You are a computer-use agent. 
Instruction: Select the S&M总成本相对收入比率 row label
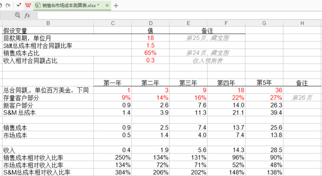click(x=48, y=172)
